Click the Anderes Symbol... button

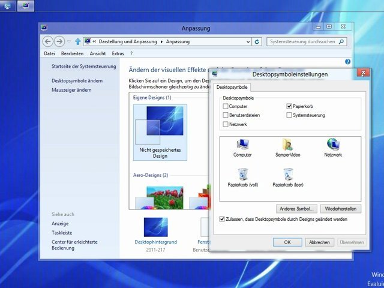tap(298, 209)
